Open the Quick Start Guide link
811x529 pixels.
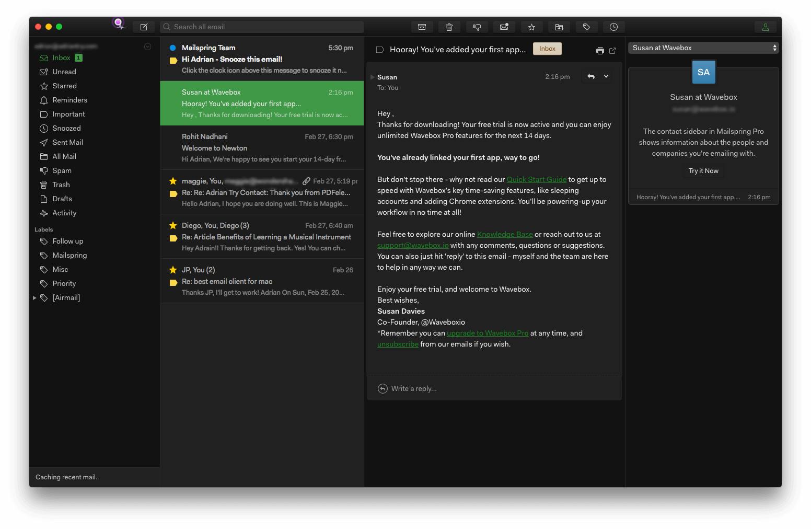(x=536, y=179)
